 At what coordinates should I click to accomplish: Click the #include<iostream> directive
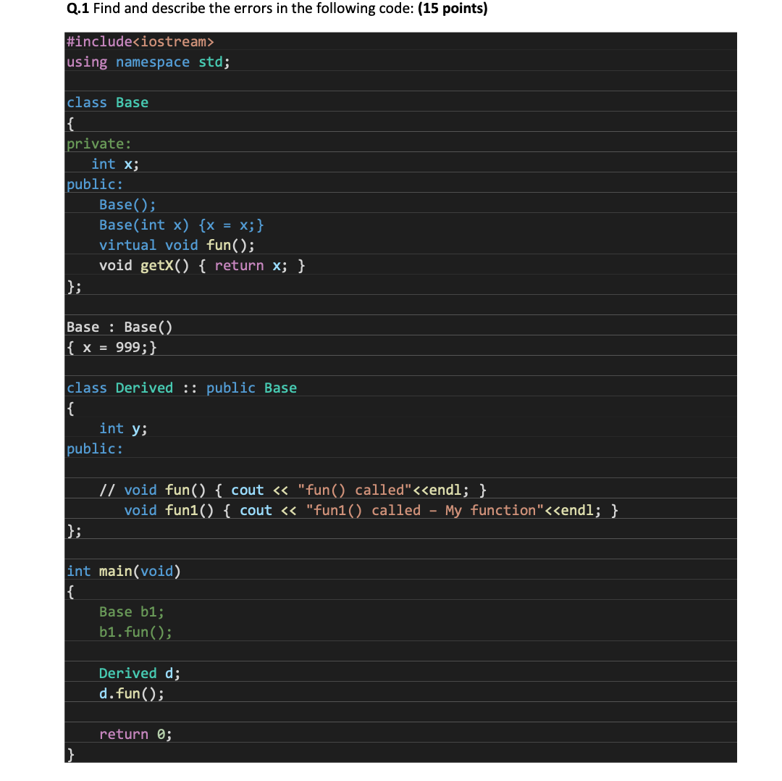coord(140,41)
